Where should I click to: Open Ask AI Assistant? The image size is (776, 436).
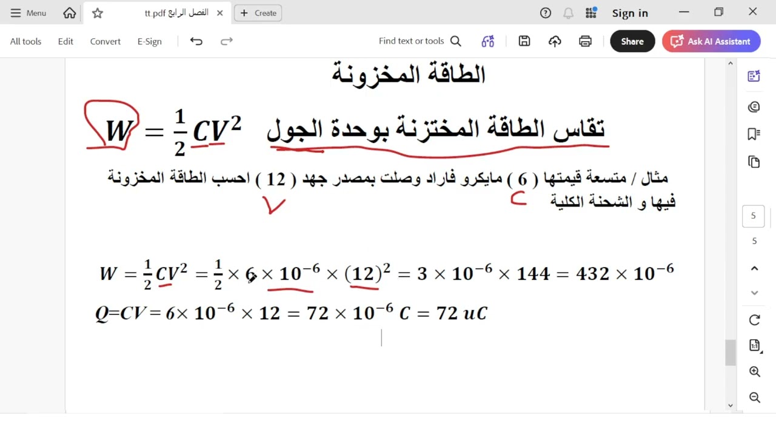tap(711, 41)
